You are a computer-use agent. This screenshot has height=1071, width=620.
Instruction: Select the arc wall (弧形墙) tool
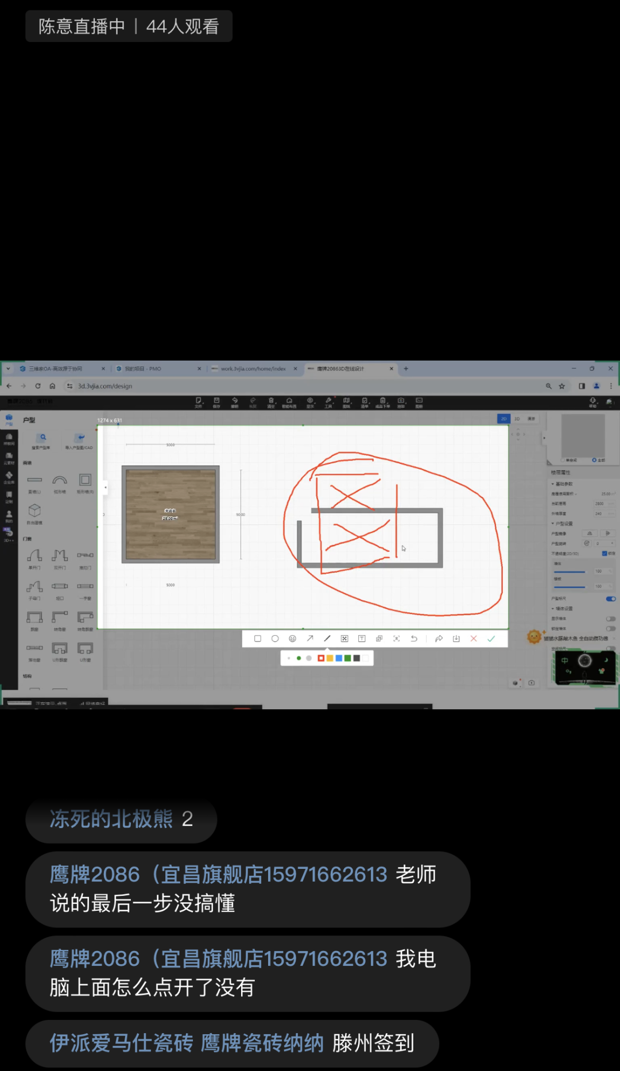pos(60,482)
